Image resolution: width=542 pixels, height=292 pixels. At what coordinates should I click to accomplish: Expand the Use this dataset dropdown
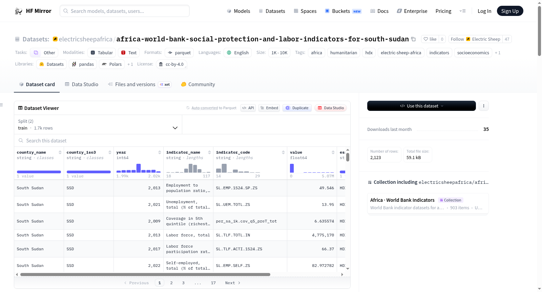421,106
